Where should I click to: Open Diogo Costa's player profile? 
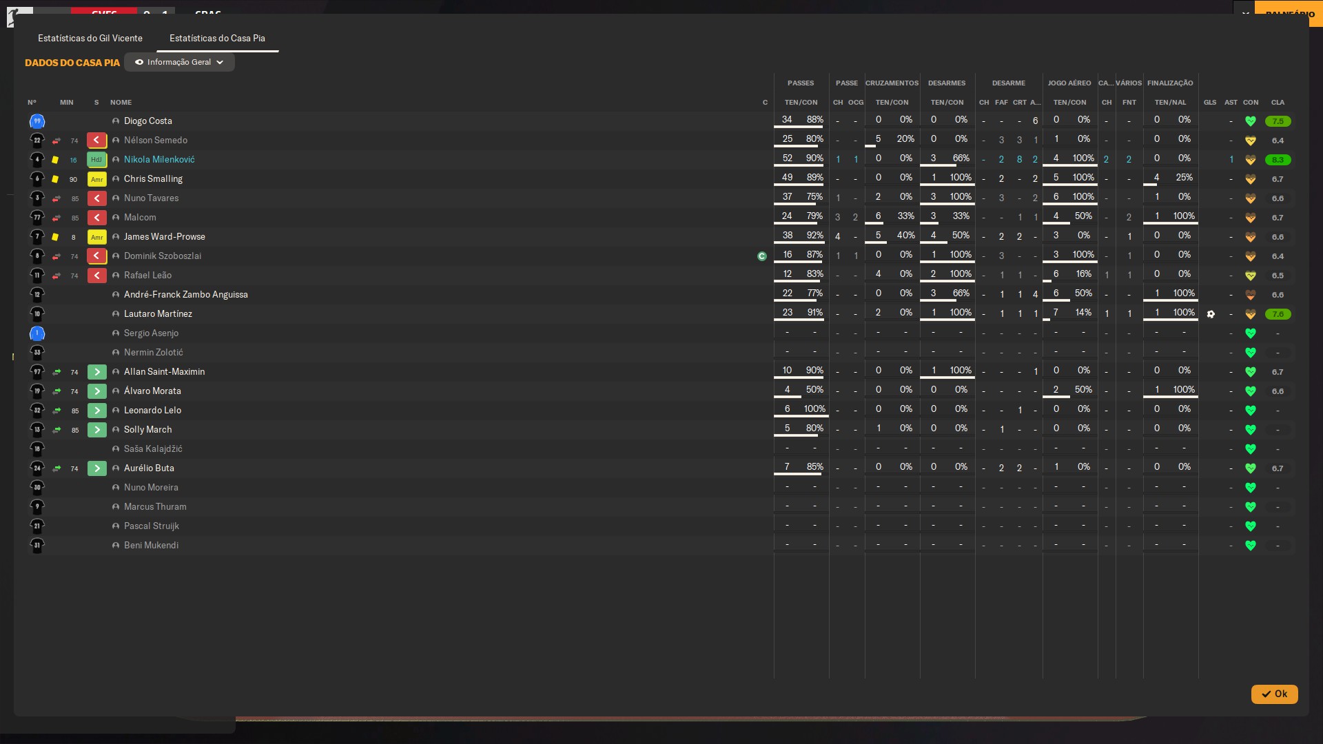148,121
